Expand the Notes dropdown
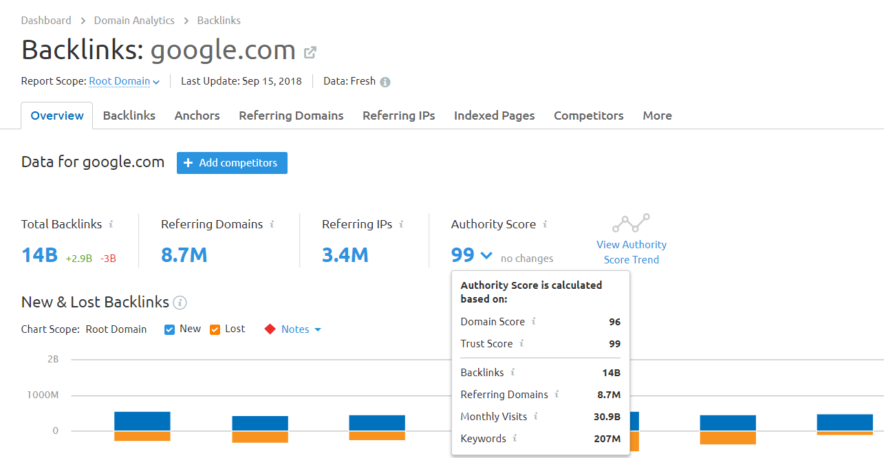This screenshot has width=884, height=458. (x=301, y=329)
